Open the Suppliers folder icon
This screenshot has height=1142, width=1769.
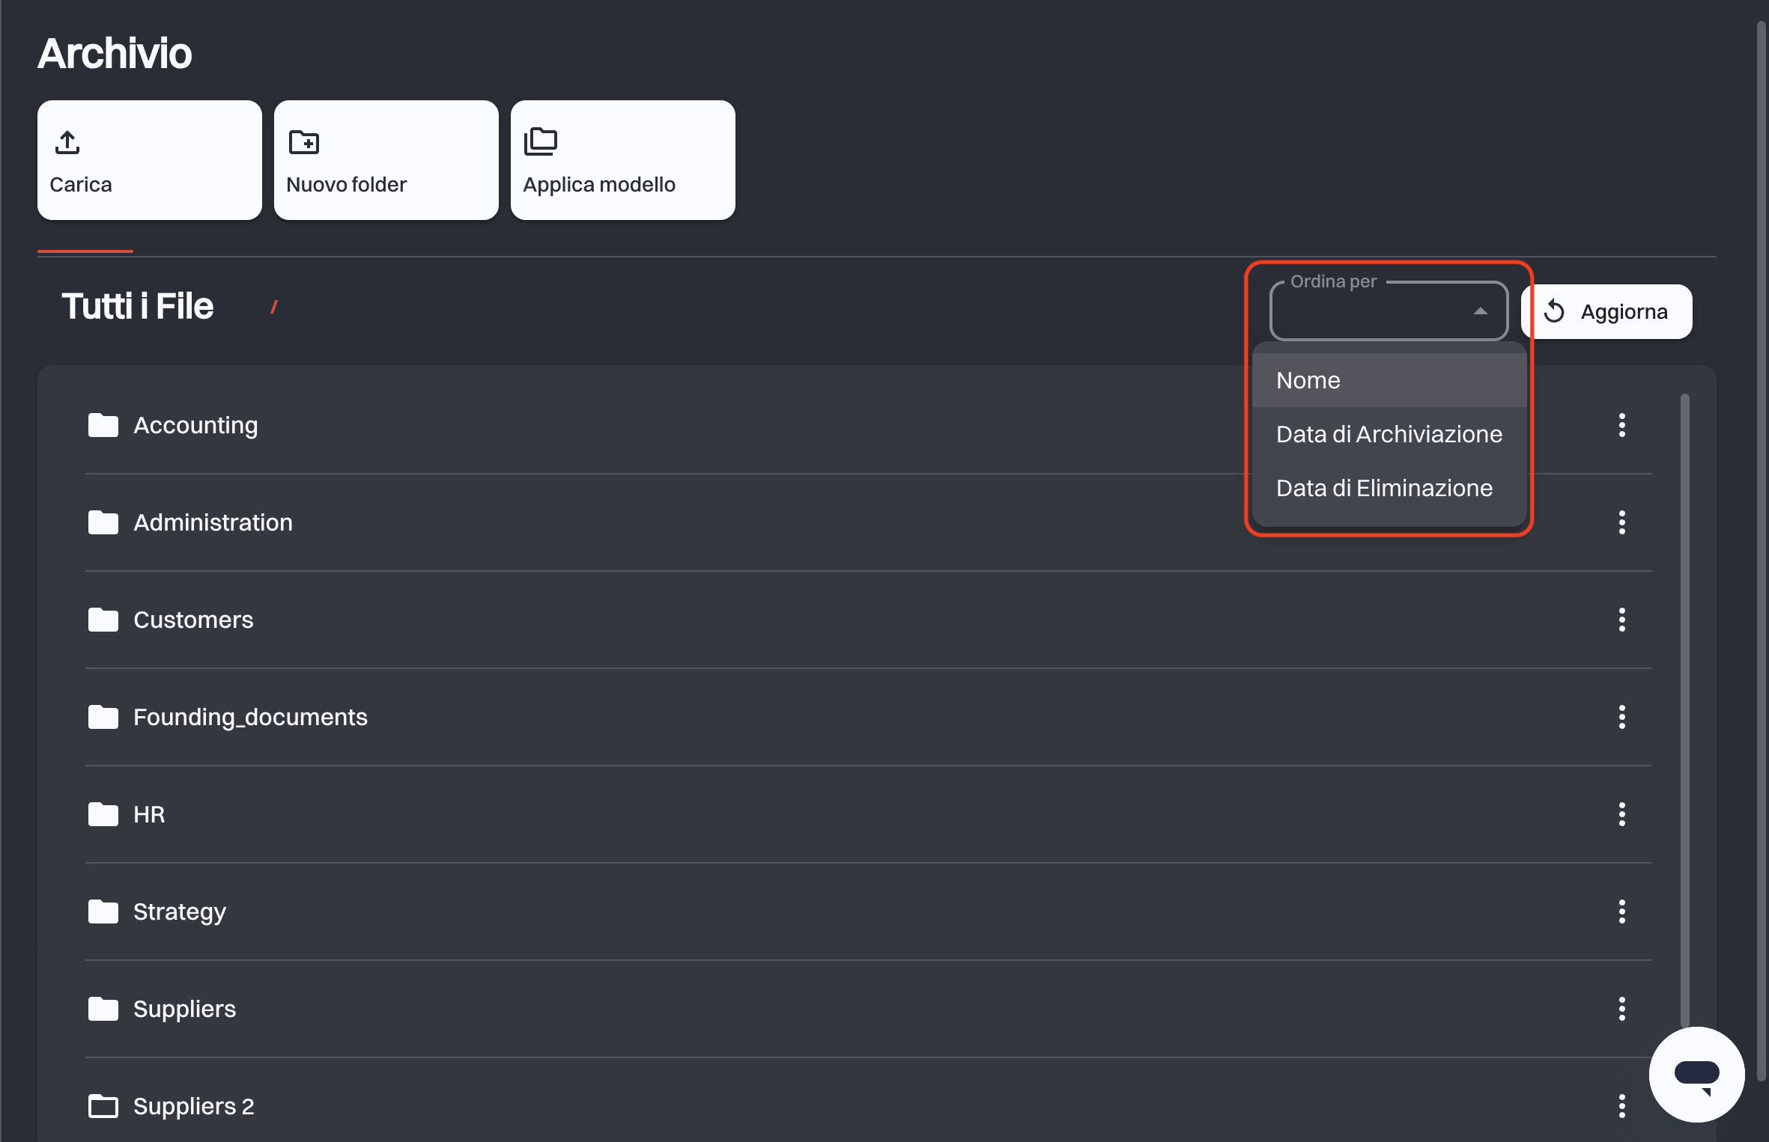(x=103, y=1009)
